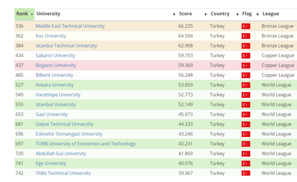Click sort arrows beside Flag header
Image resolution: width=297 pixels, height=182 pixels.
[x=258, y=14]
